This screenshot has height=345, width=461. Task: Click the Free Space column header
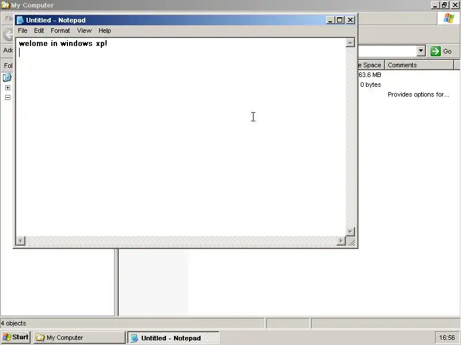click(371, 65)
